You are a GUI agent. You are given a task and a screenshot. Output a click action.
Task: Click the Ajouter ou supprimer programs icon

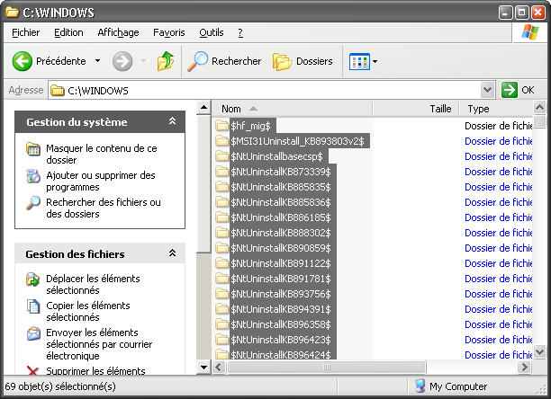coord(33,176)
